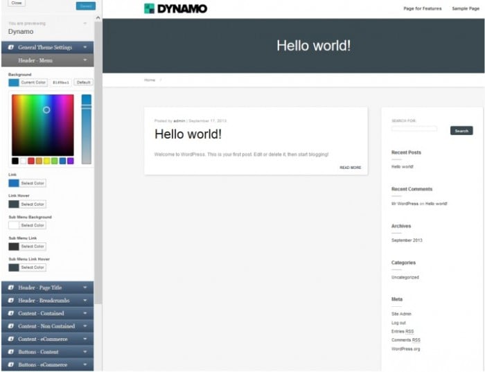Click Content - Non Contained section icon
This screenshot has width=485, height=372.
click(x=11, y=326)
